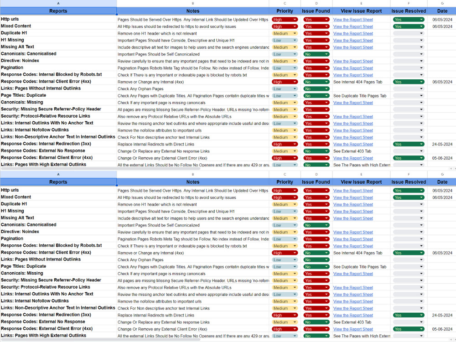
Task: Open Priority dropdown for Http urls in bottom sheet
Action: tap(285, 191)
